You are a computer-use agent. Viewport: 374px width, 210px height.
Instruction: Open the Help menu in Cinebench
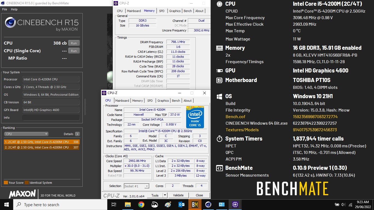coord(14,9)
